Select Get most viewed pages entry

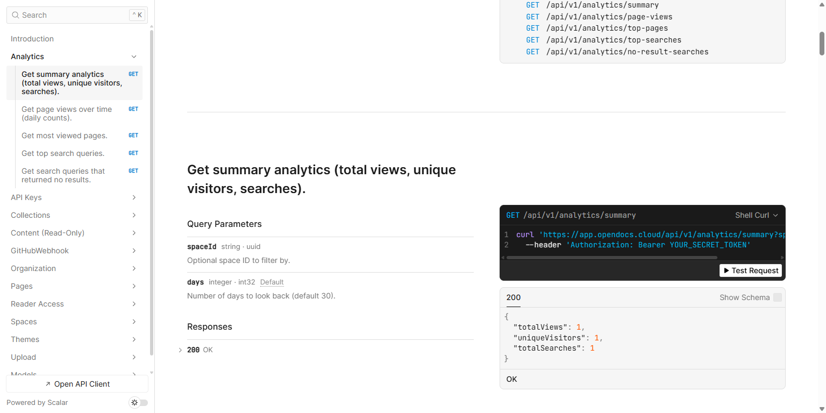(74, 136)
